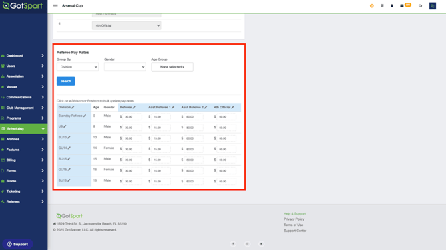
Task: Click 4th Official pay field for BU16
Action: [x=226, y=181]
